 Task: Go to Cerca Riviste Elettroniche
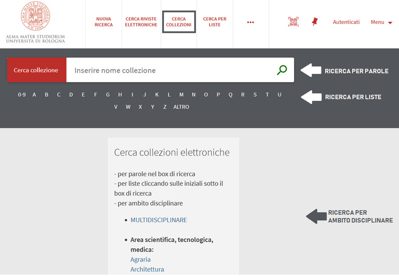coord(141,22)
